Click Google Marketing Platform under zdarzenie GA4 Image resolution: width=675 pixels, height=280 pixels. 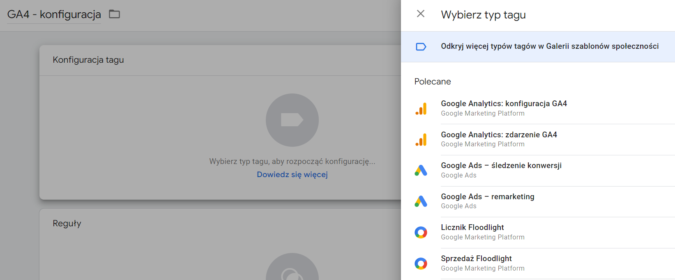(483, 144)
